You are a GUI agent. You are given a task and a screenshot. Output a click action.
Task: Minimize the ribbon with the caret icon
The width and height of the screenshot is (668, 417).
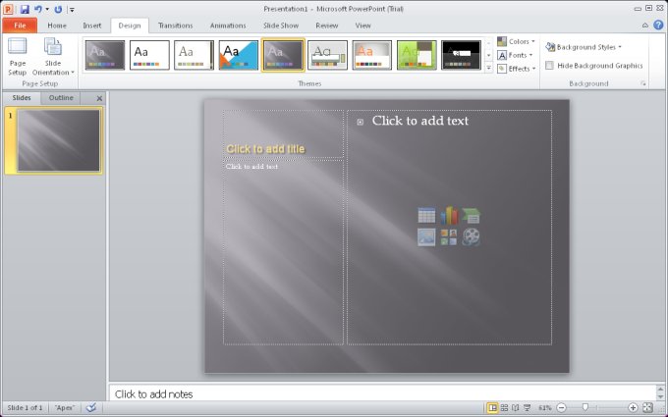(x=645, y=26)
